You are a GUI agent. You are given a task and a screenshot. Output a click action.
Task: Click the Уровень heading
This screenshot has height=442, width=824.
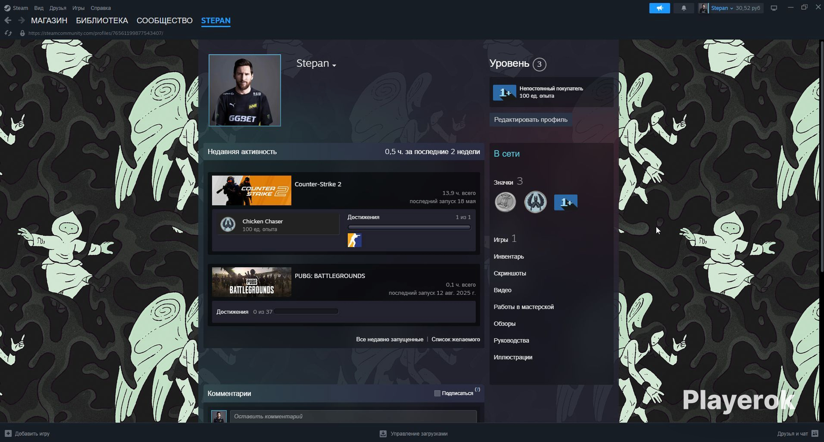(x=509, y=63)
